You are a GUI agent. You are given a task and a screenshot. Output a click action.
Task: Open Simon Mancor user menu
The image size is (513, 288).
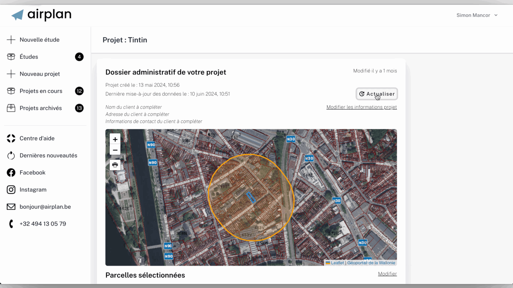coord(477,15)
